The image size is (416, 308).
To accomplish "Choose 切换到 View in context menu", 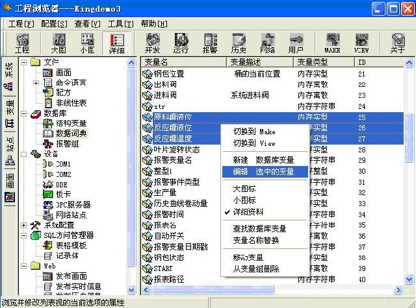I will (x=265, y=143).
